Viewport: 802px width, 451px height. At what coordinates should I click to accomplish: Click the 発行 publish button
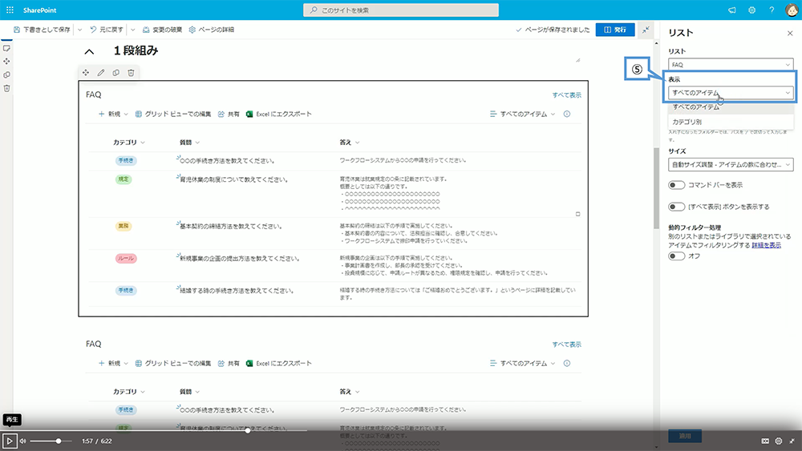pyautogui.click(x=615, y=30)
